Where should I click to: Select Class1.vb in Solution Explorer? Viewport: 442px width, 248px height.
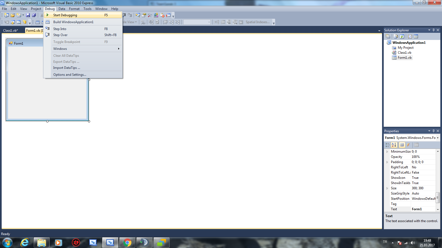[404, 53]
